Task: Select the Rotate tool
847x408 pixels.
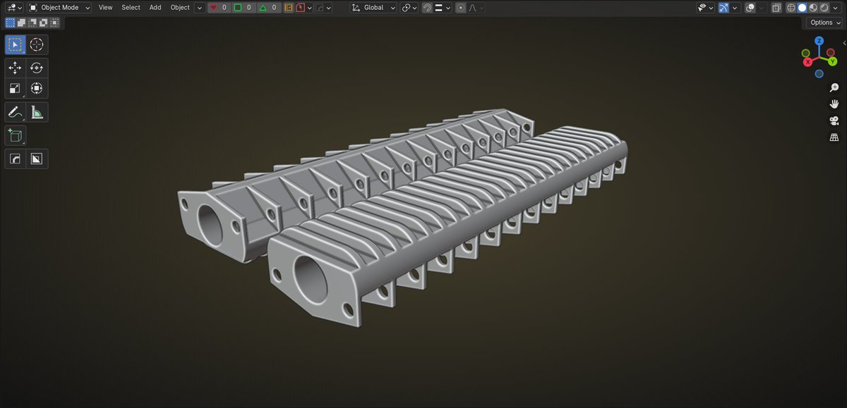Action: point(37,68)
